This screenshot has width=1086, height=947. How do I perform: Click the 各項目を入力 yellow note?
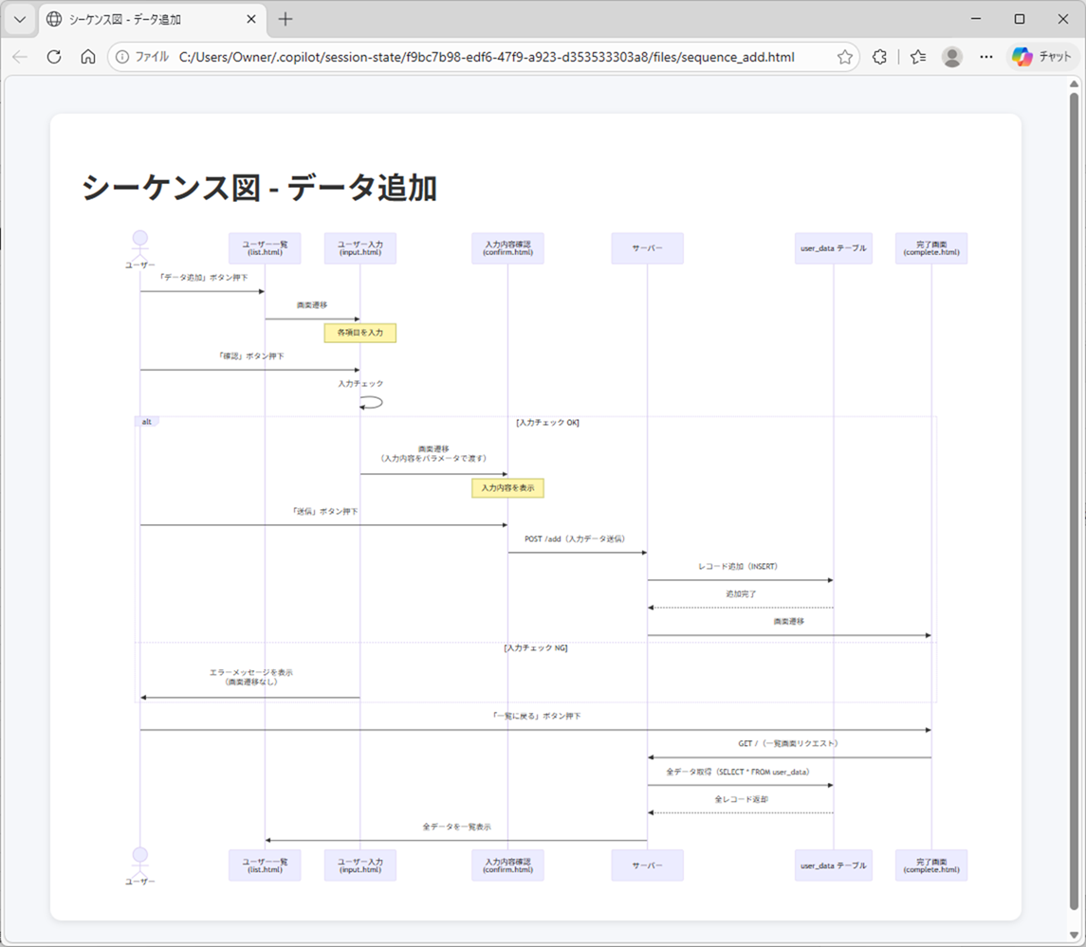tap(359, 333)
